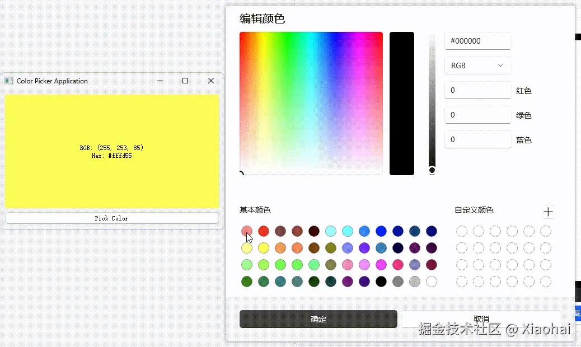Select the cyan swatch in the top basic color row
The image size is (581, 347).
348,231
